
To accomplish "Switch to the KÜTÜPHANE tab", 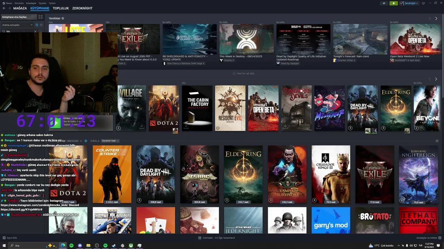I will [40, 8].
